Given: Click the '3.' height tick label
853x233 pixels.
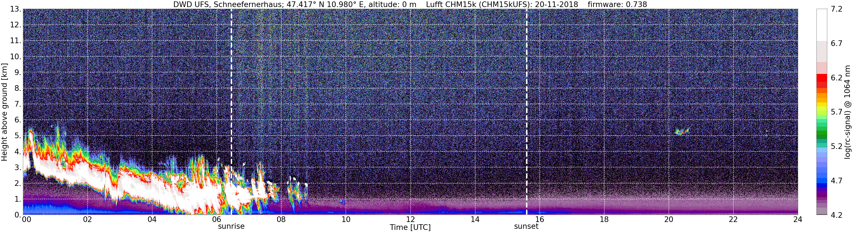Looking at the screenshot, I should [x=18, y=167].
